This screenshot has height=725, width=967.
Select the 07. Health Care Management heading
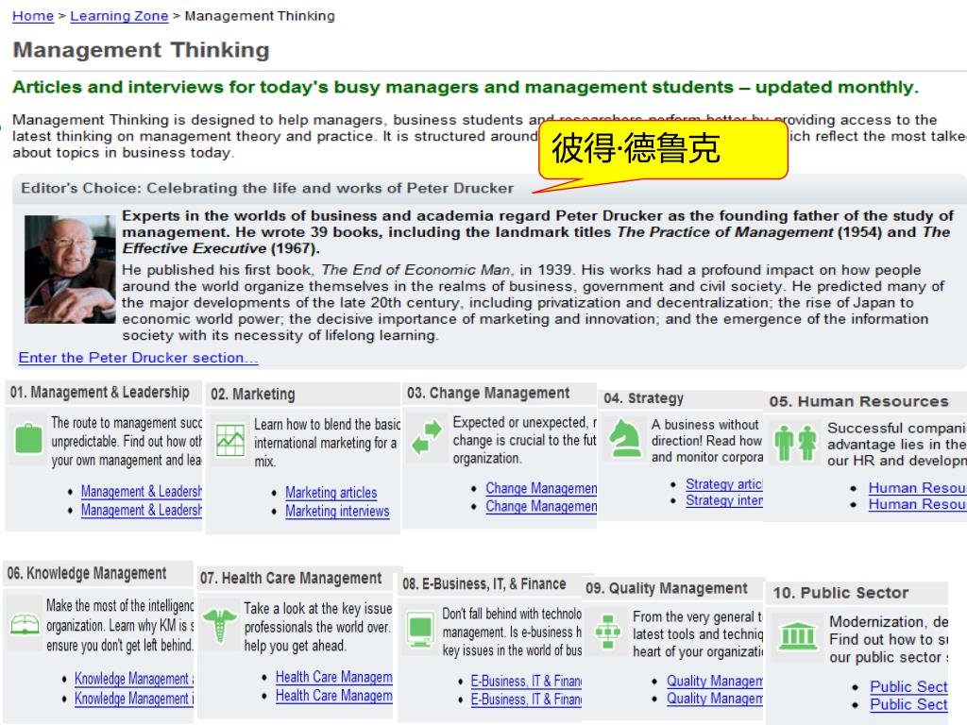click(291, 579)
